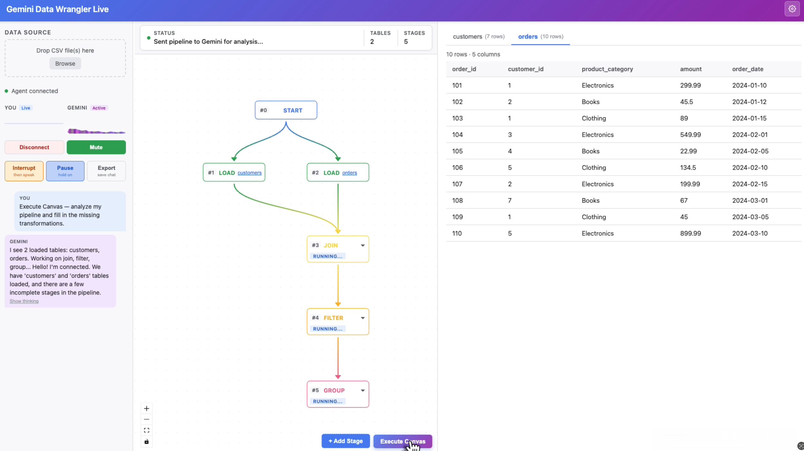Zoom out the canvas with minus icon
Image resolution: width=804 pixels, height=451 pixels.
tap(146, 419)
